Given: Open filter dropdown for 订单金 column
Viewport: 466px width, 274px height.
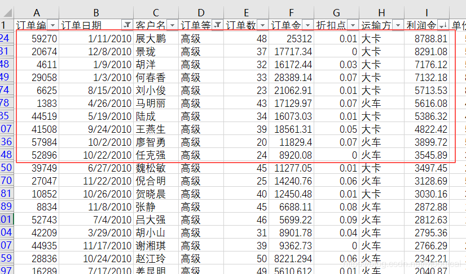Looking at the screenshot, I should pos(307,25).
